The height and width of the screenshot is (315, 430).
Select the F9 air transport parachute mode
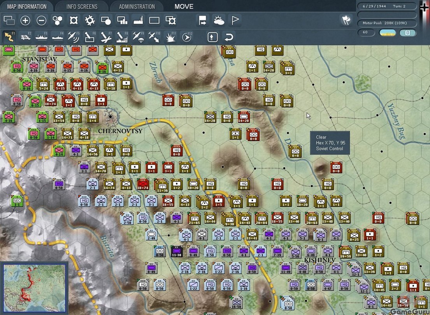[138, 37]
